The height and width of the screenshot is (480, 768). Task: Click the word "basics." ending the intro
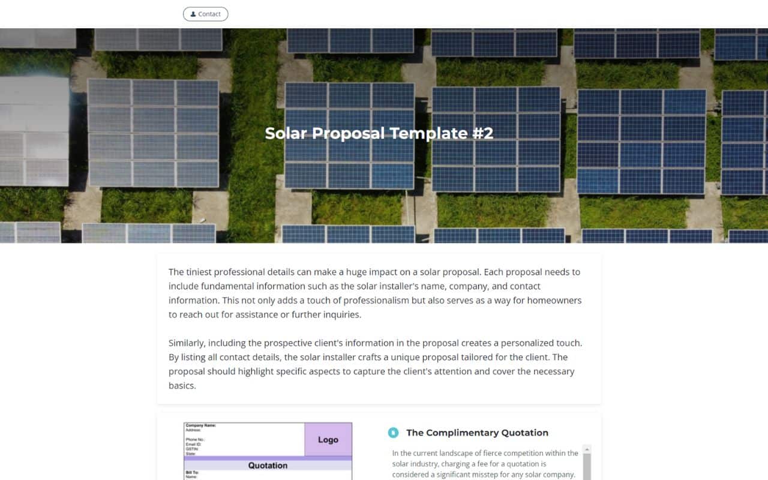click(x=182, y=386)
